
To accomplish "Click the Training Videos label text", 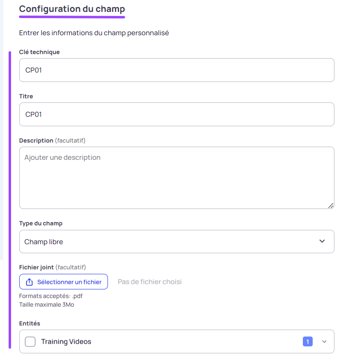I will tap(66, 341).
